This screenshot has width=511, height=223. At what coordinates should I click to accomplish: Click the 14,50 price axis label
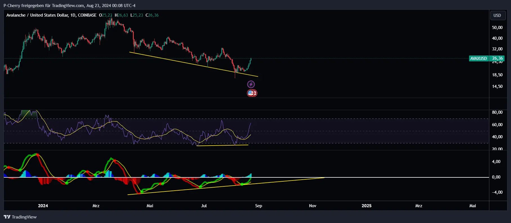[x=497, y=86]
